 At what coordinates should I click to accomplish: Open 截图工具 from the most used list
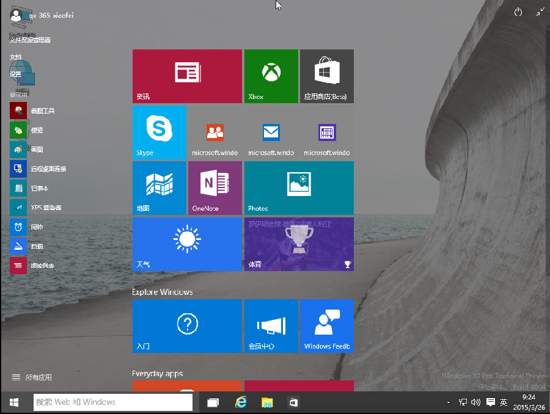(x=32, y=111)
